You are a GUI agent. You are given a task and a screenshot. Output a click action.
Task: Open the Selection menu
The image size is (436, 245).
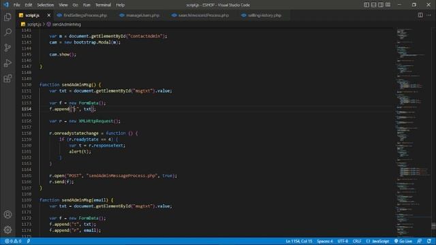tap(46, 5)
